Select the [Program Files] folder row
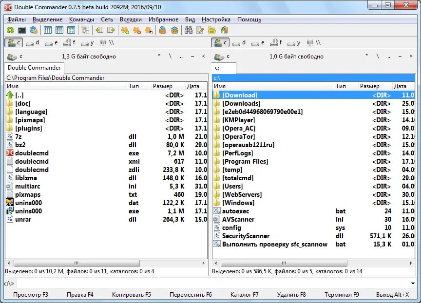The image size is (421, 303). pyautogui.click(x=314, y=161)
